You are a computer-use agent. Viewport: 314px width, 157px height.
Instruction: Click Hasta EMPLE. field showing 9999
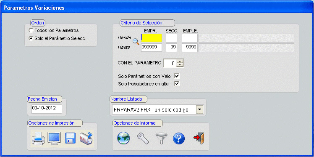coord(190,48)
